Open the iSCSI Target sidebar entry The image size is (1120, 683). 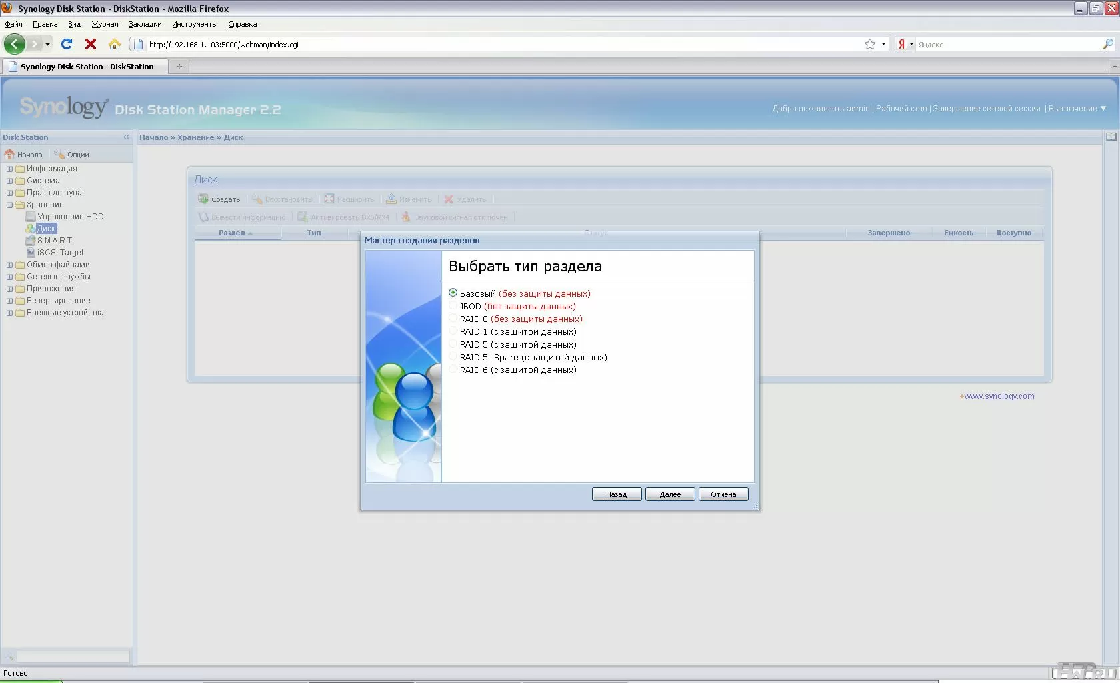[x=60, y=253]
